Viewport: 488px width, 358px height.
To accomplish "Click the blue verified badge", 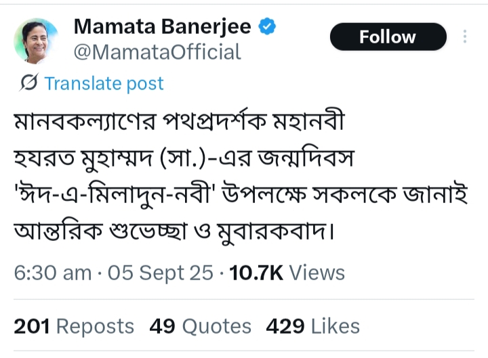I will pos(268,26).
